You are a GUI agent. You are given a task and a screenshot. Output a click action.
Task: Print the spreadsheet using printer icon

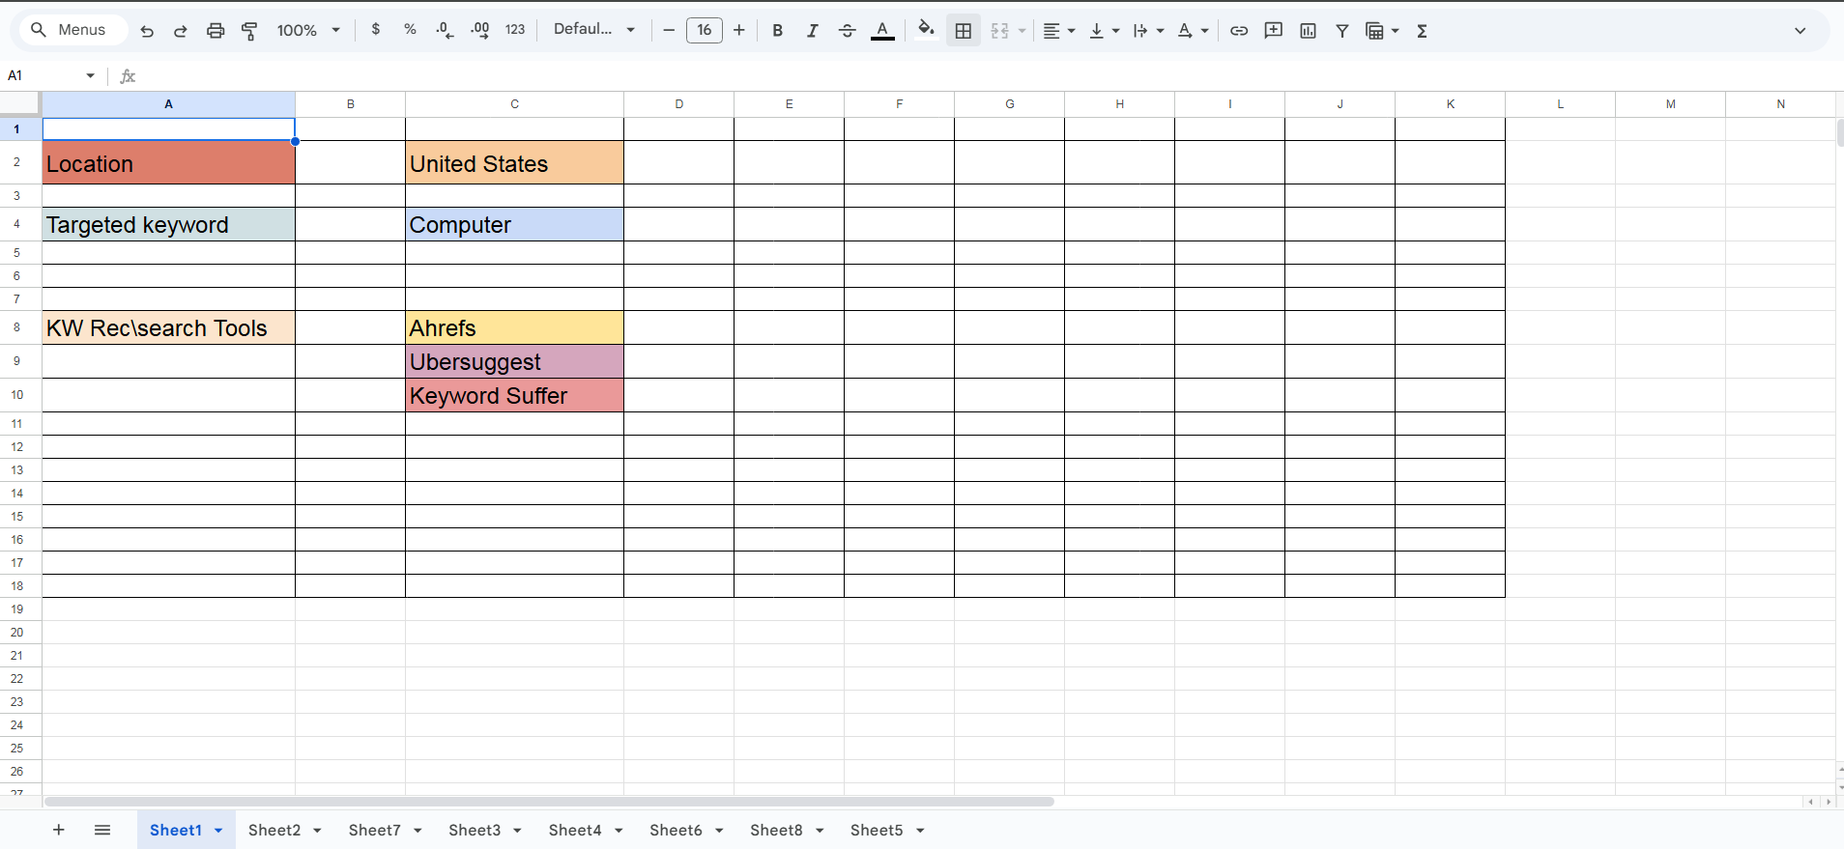[216, 31]
